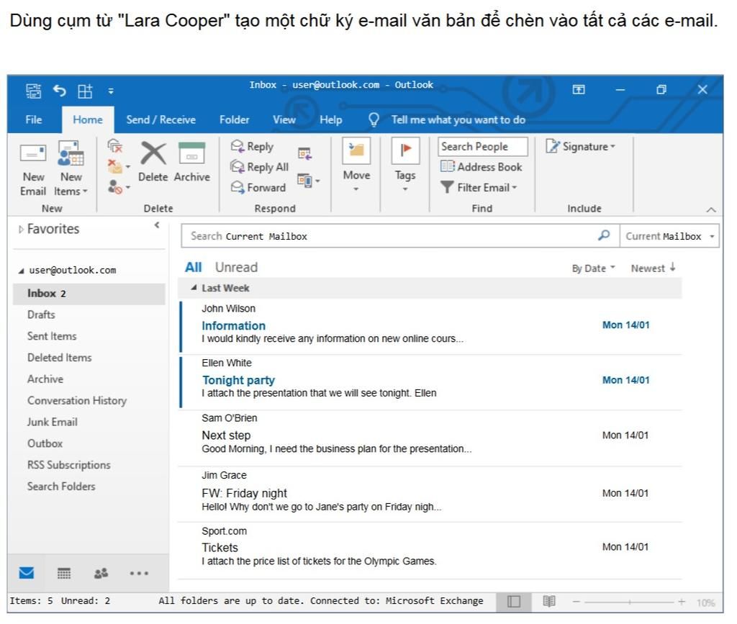
Task: Switch to the Unread filter
Action: coord(235,267)
